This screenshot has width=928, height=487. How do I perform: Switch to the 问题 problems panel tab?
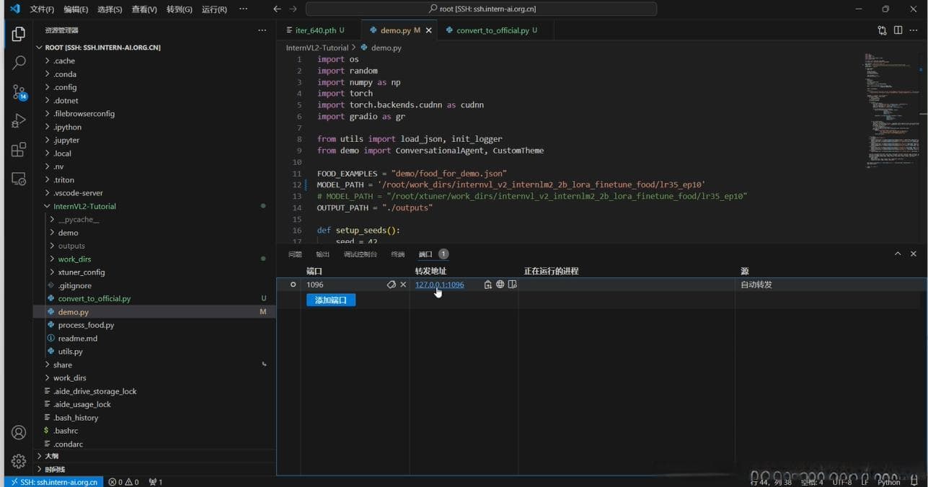click(x=295, y=254)
